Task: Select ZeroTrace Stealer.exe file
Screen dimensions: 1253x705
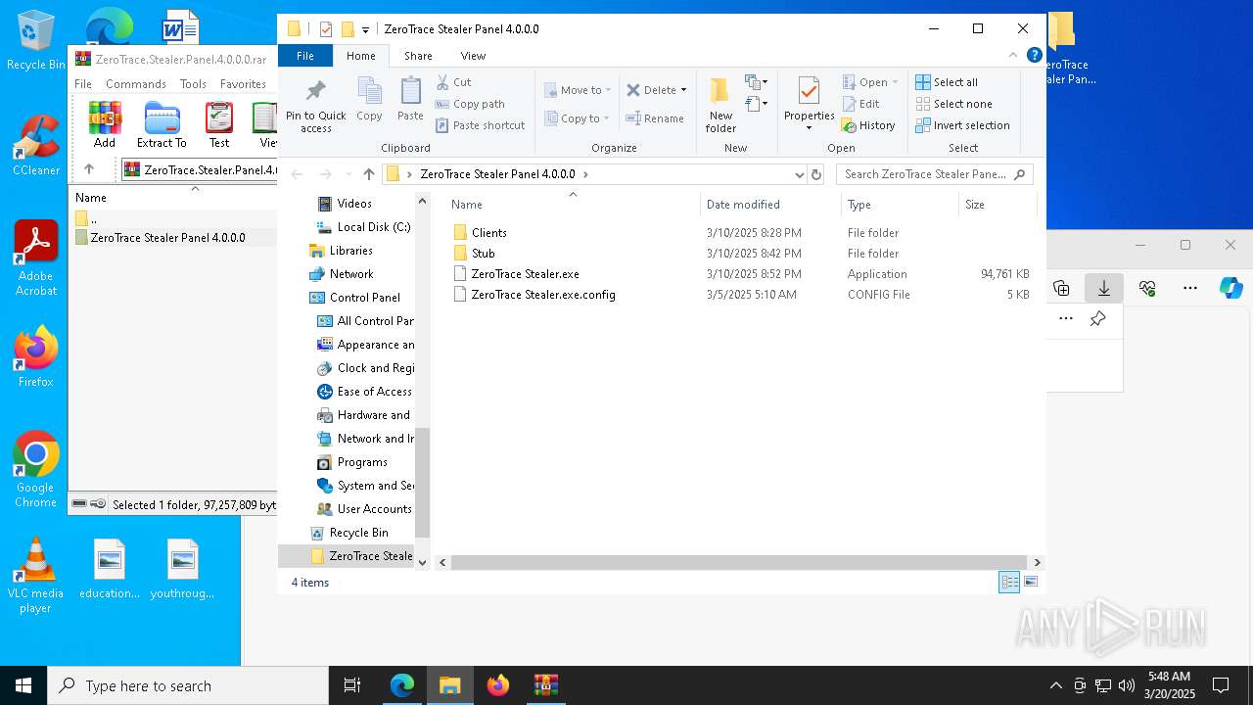Action: tap(525, 274)
